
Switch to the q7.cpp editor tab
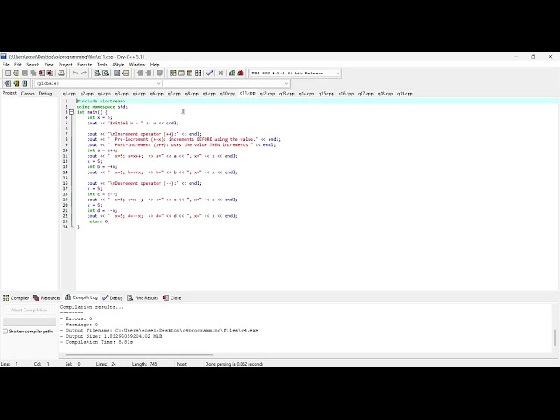(x=174, y=94)
